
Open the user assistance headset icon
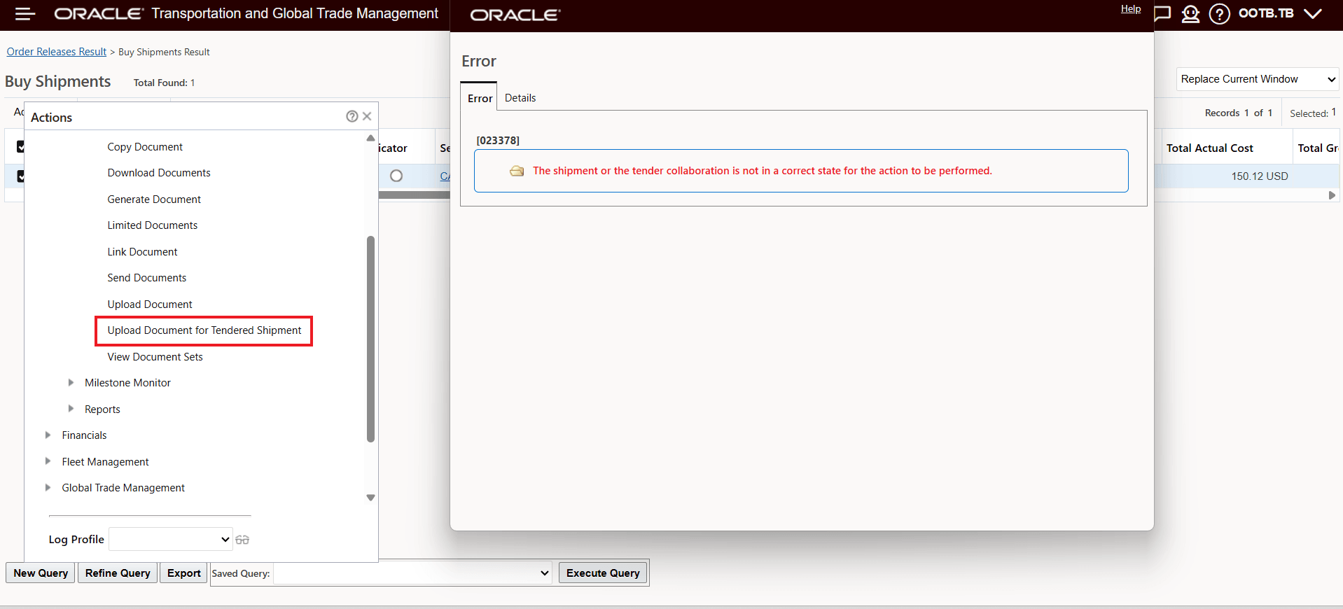[1190, 14]
